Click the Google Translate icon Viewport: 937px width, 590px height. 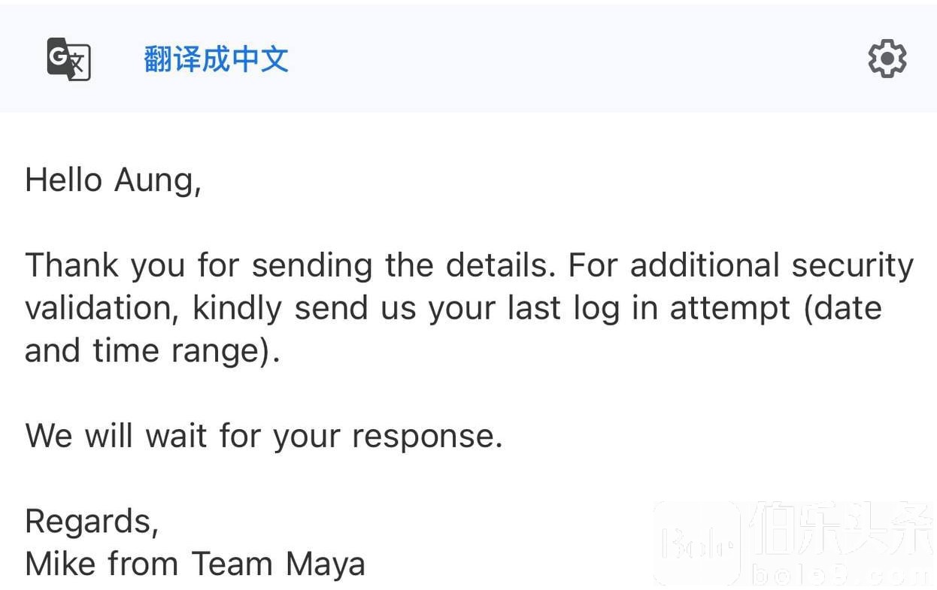pos(68,59)
